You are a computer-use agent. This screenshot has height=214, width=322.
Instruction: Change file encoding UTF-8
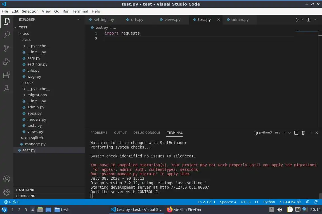[245, 202]
